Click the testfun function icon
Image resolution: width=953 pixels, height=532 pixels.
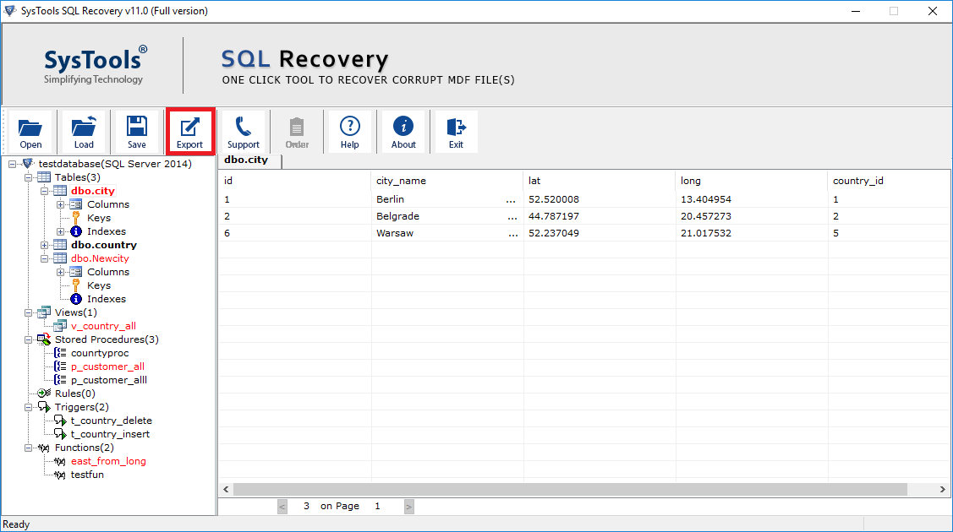click(60, 475)
